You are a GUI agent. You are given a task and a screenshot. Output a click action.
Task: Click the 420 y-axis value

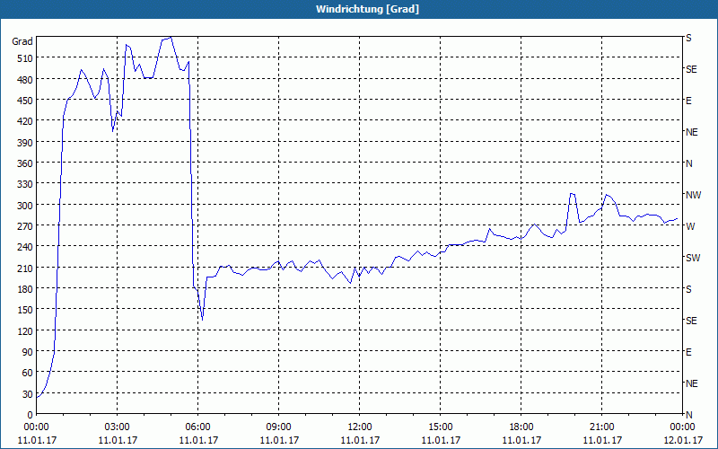pos(26,121)
